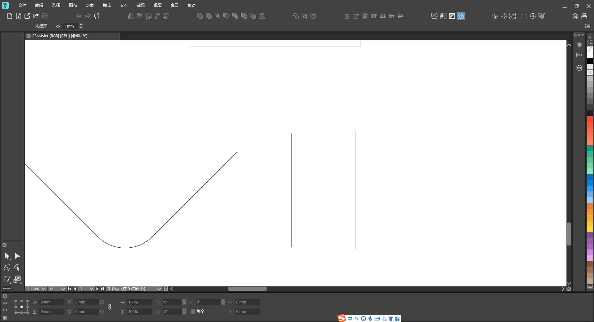Click the magnet snapping icon

coord(504,16)
